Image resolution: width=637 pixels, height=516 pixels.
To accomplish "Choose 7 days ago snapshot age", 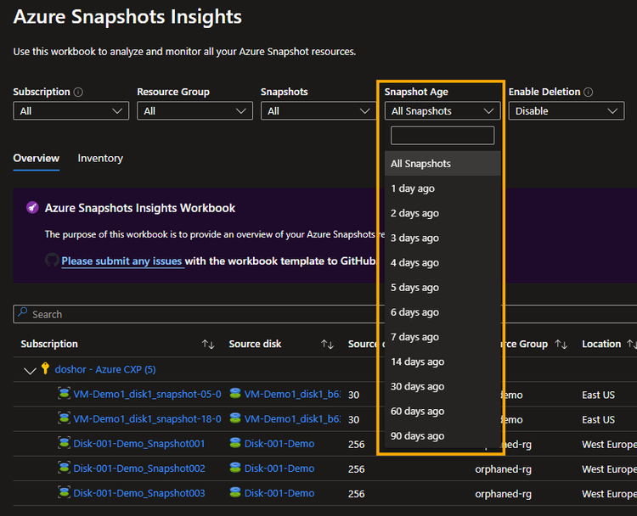I will point(414,337).
